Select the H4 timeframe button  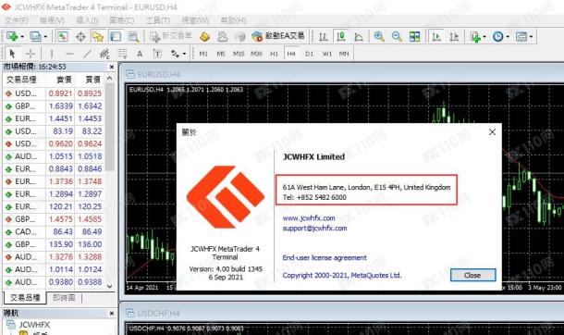(291, 54)
